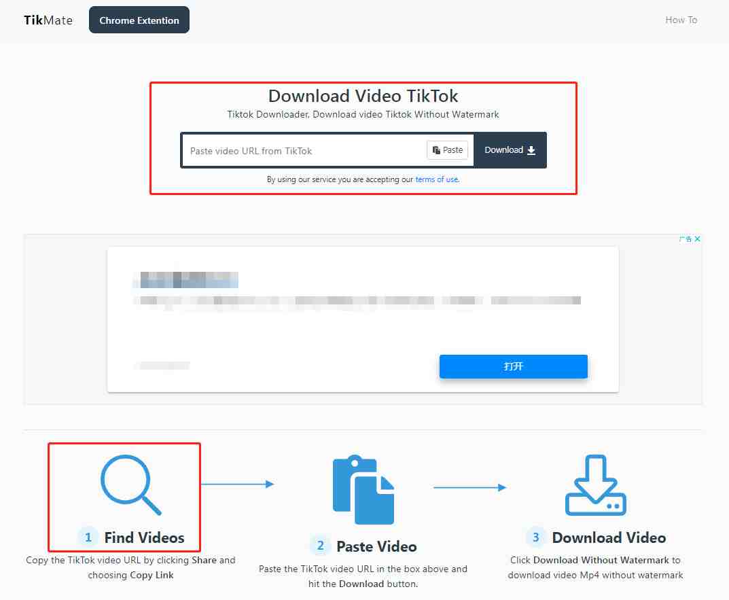The height and width of the screenshot is (600, 729).
Task: Click the download tray Download Video icon
Action: tap(596, 485)
